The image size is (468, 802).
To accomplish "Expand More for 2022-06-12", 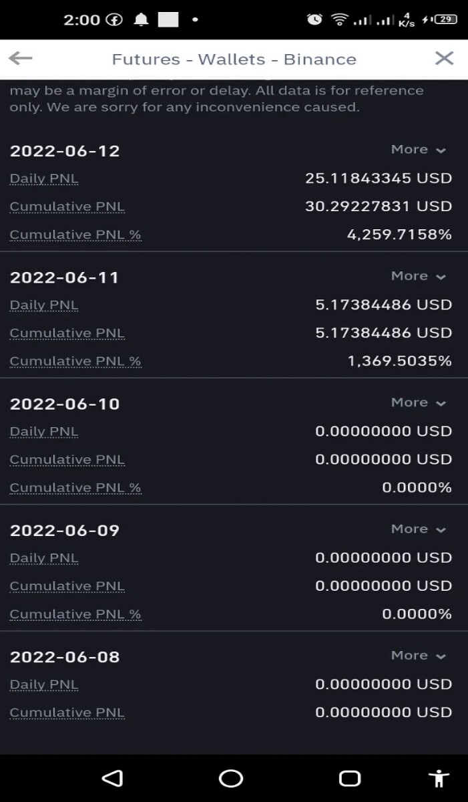I will click(x=418, y=150).
